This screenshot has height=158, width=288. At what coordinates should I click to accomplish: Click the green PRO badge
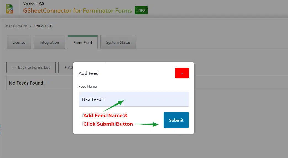pos(141,10)
